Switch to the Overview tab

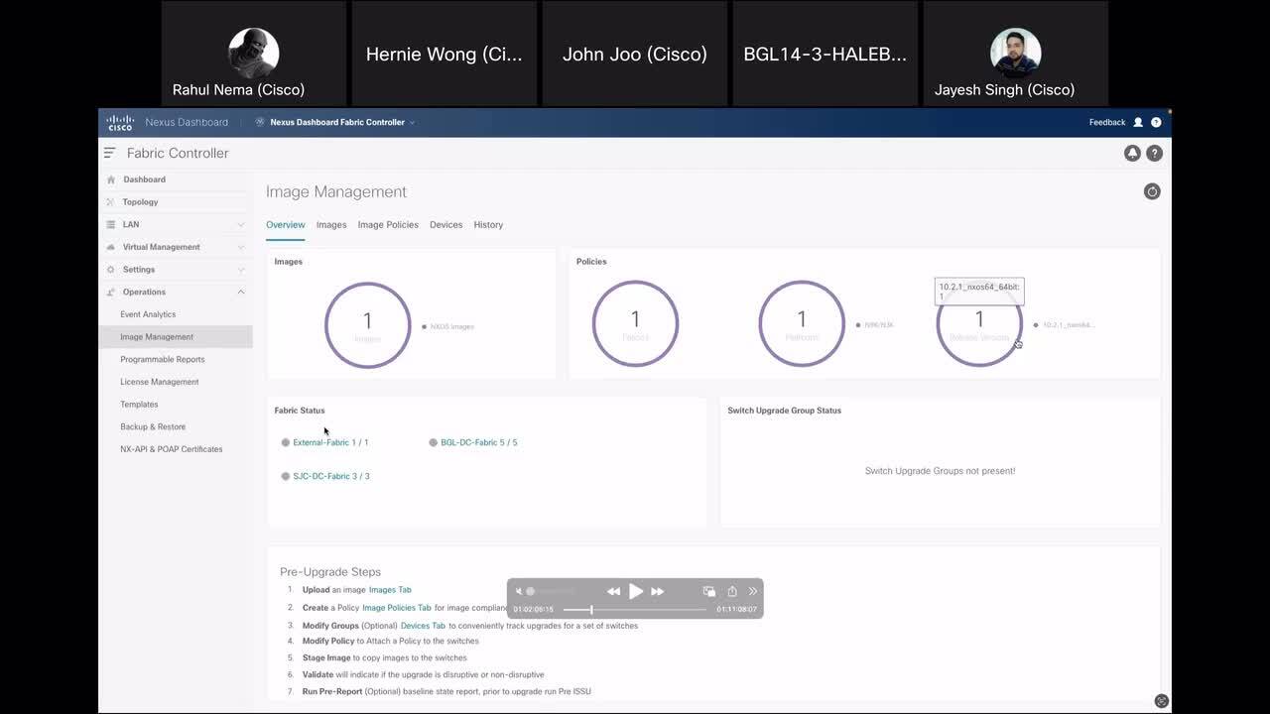[x=286, y=225]
